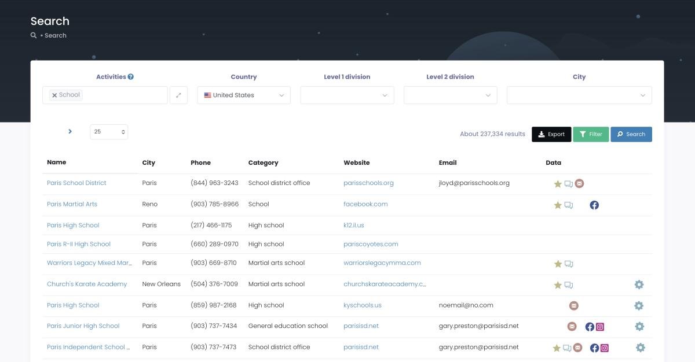
Task: Open the Country dropdown showing United States
Action: [244, 95]
